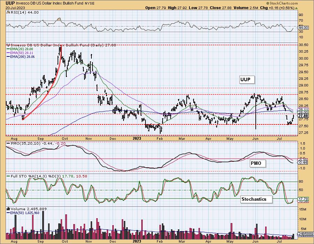Click the EMA(20) green legend line
The image size is (314, 244).
[x=8, y=49]
